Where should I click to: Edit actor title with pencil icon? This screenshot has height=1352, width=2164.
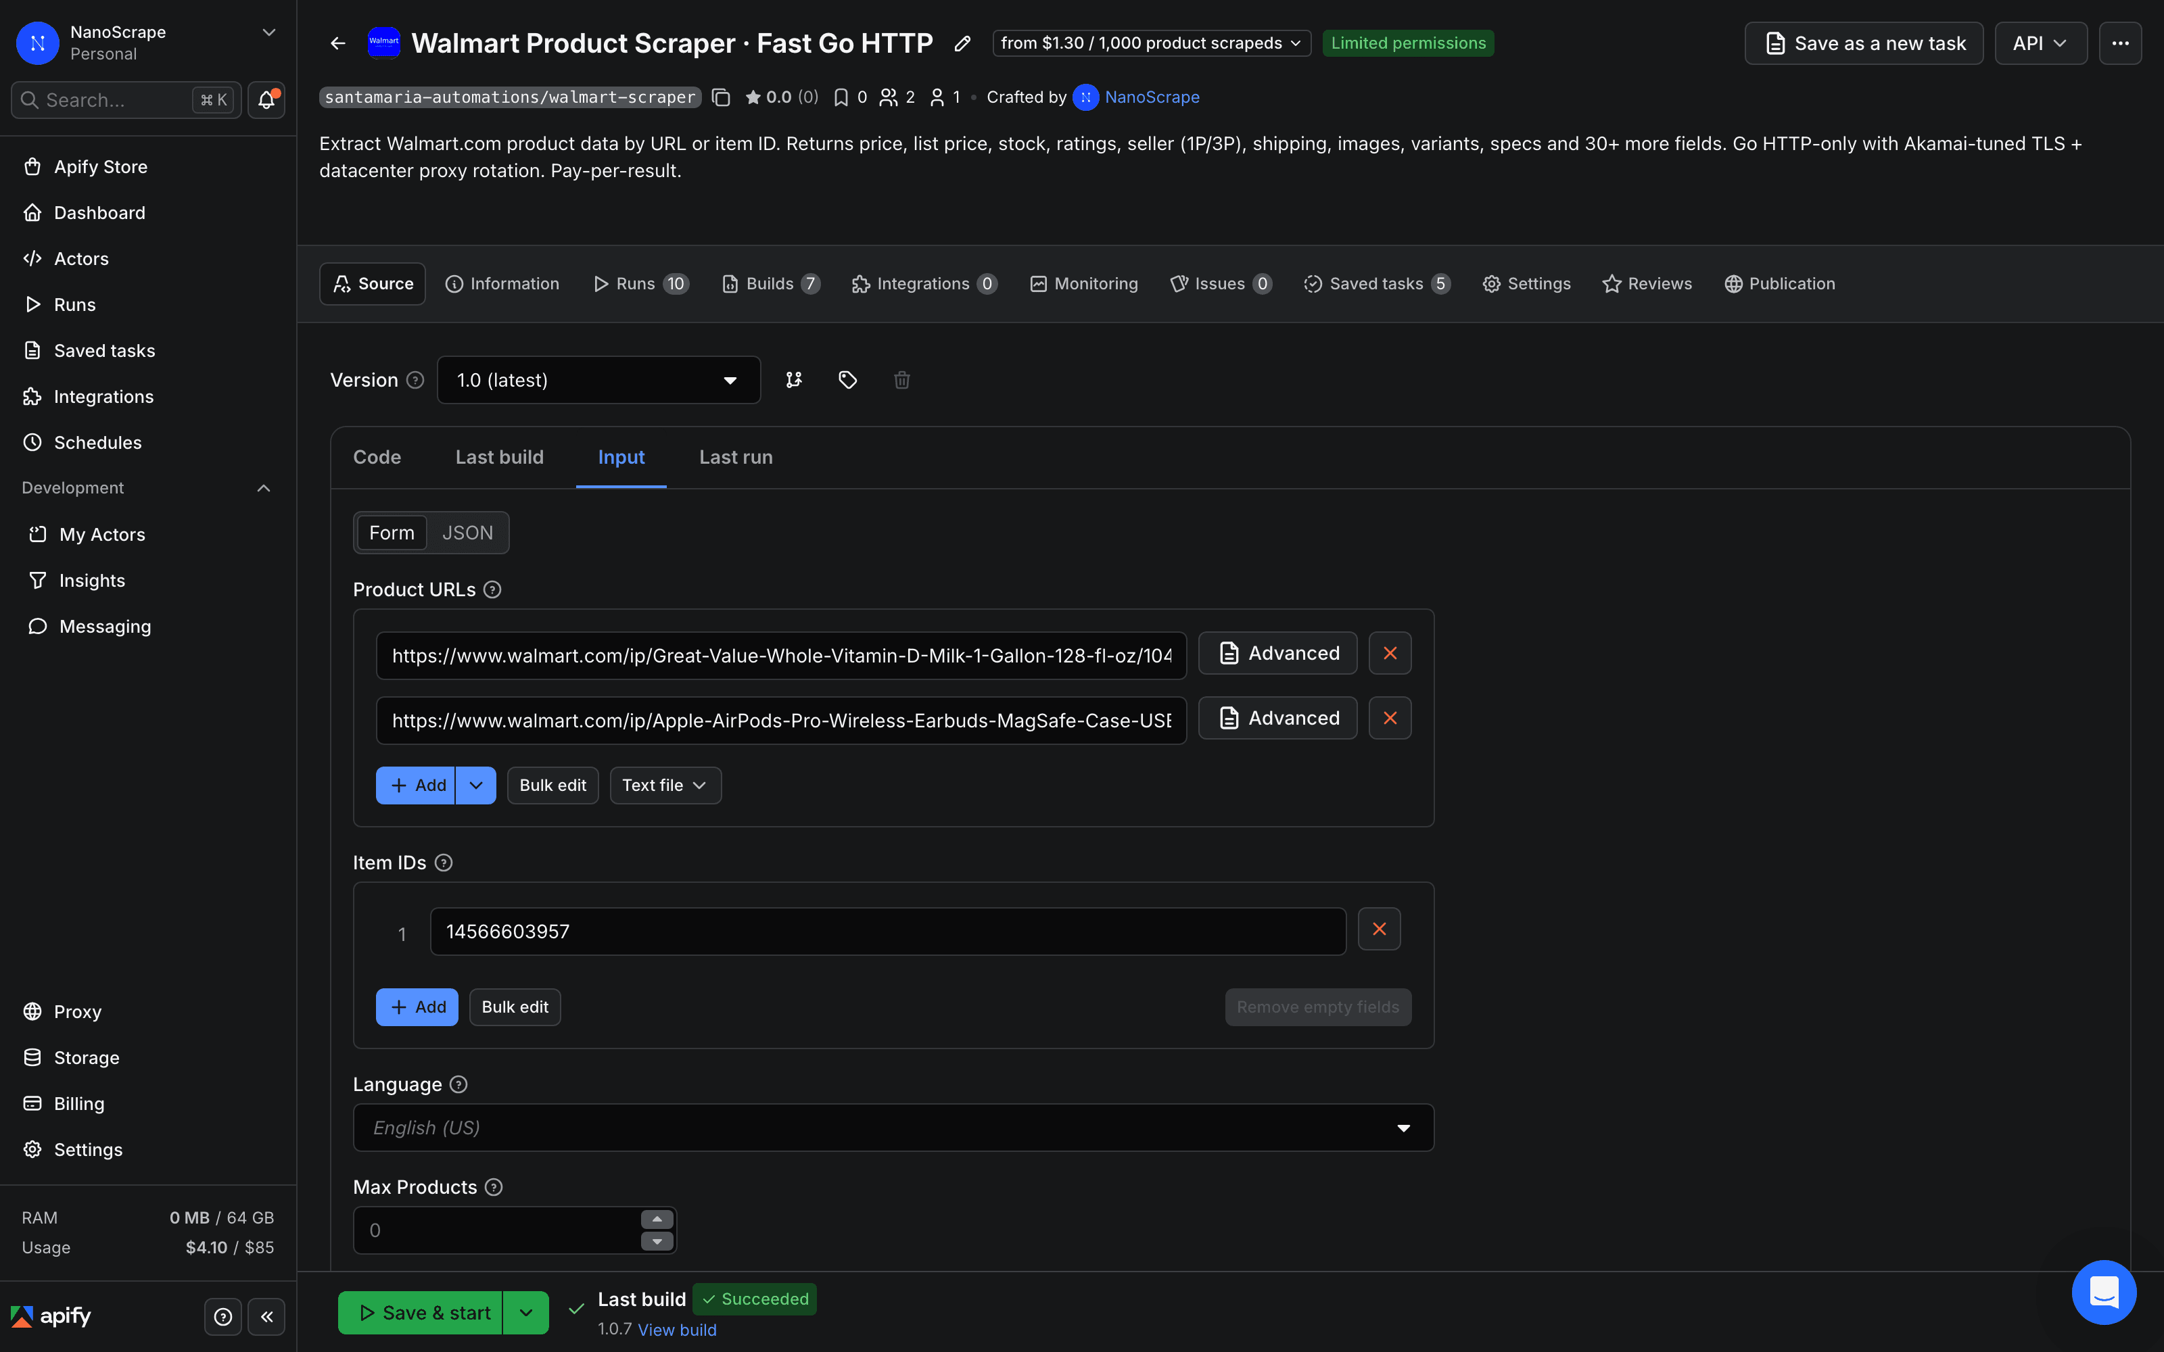[962, 43]
